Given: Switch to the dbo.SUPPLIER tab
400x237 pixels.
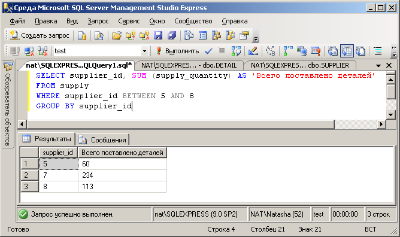Looking at the screenshot, I should coord(300,65).
